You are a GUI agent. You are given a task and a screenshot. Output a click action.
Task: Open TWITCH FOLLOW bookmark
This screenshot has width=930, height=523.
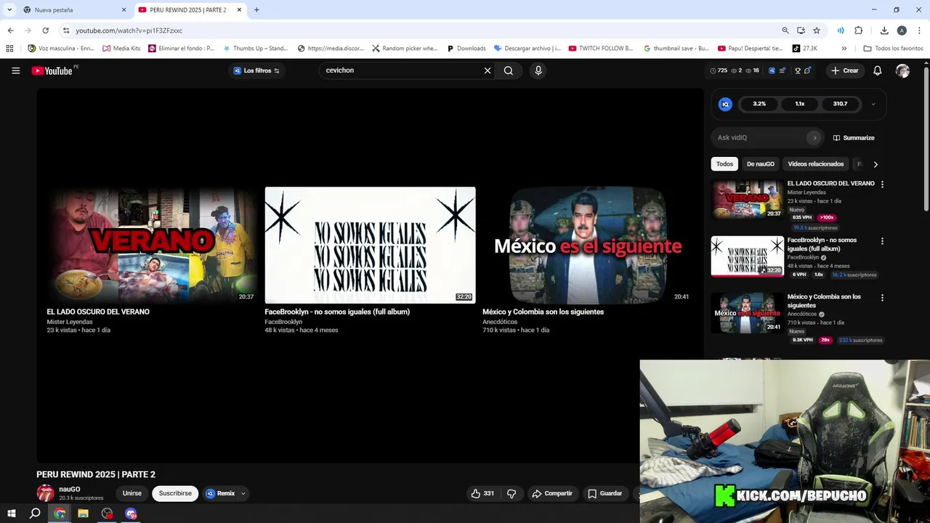pyautogui.click(x=601, y=49)
